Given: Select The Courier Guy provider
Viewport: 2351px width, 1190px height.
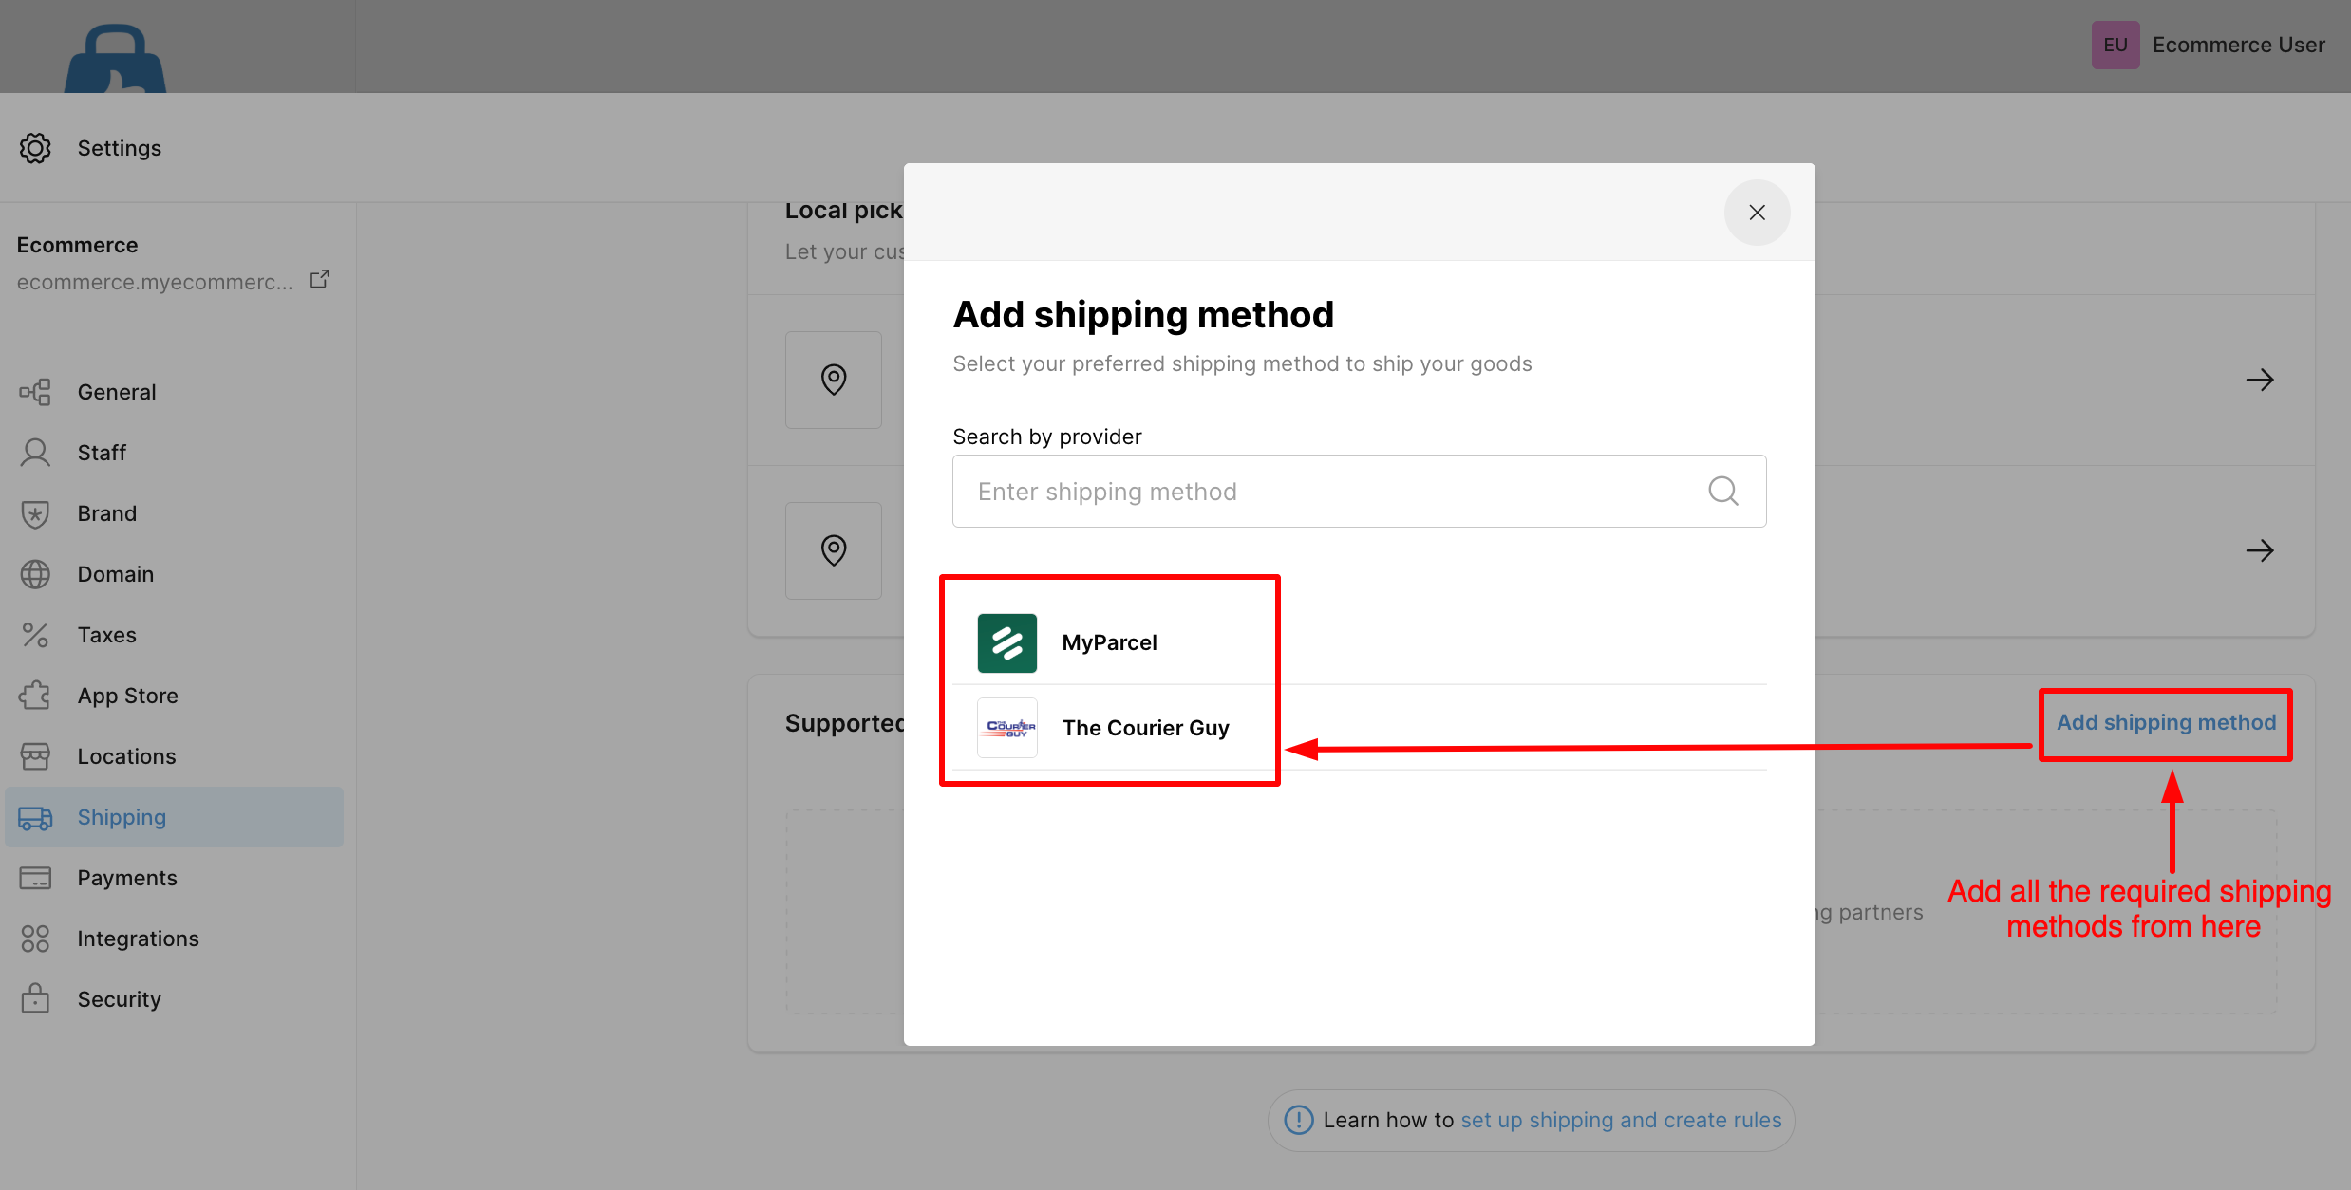Looking at the screenshot, I should [x=1359, y=728].
